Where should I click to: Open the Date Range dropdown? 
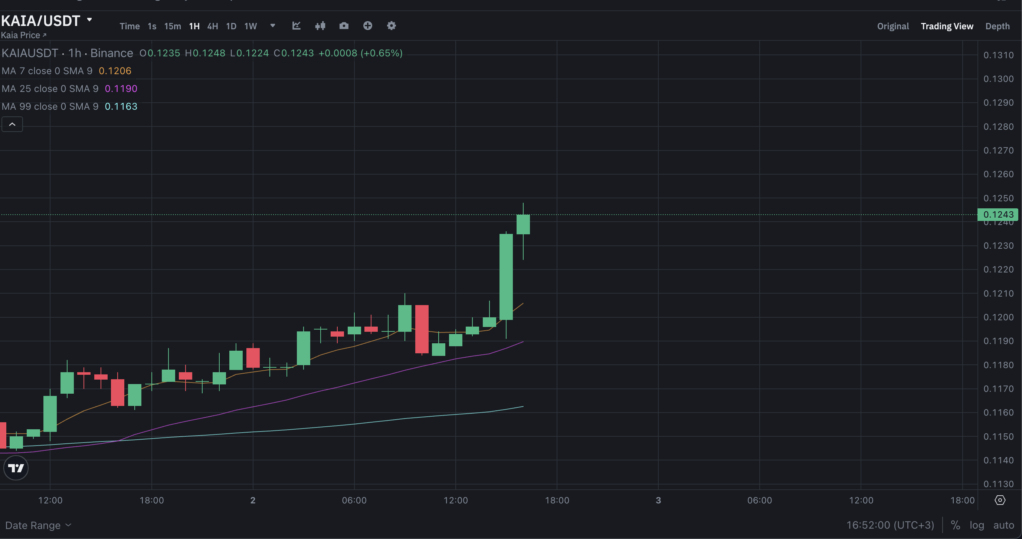38,525
